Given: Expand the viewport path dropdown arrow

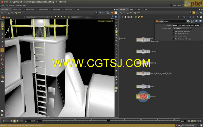Looking at the screenshot, I should click(96, 13).
